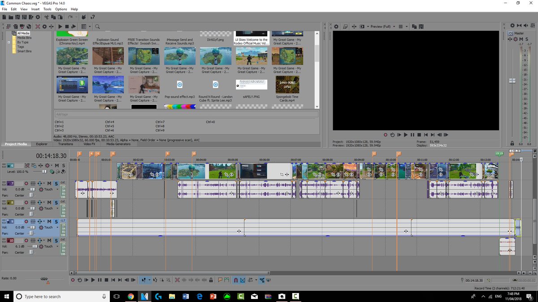Open the Normal Edit Tool dropdown arrow
The height and width of the screenshot is (302, 538).
tap(149, 280)
